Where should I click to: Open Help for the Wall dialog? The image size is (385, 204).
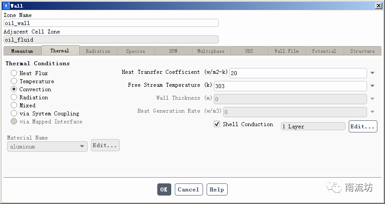217,190
